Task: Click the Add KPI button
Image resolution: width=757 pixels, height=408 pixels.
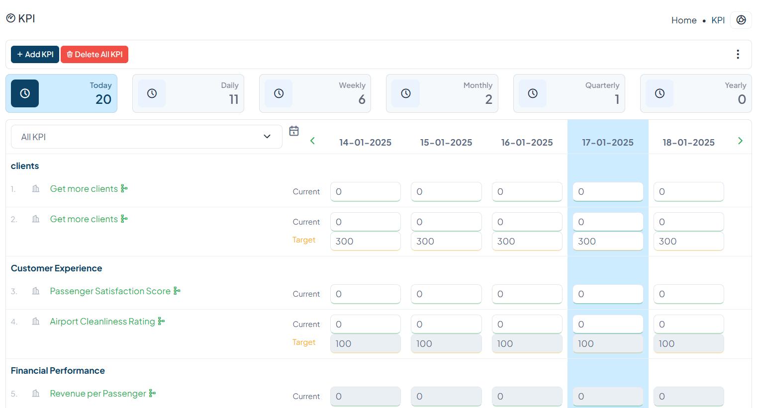Action: coord(35,55)
